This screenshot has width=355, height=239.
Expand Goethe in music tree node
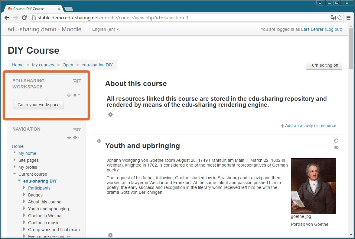[x=24, y=222]
